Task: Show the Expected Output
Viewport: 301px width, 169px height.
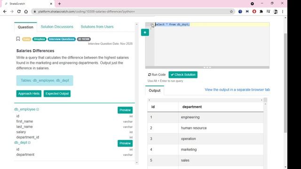Action: tap(57, 93)
